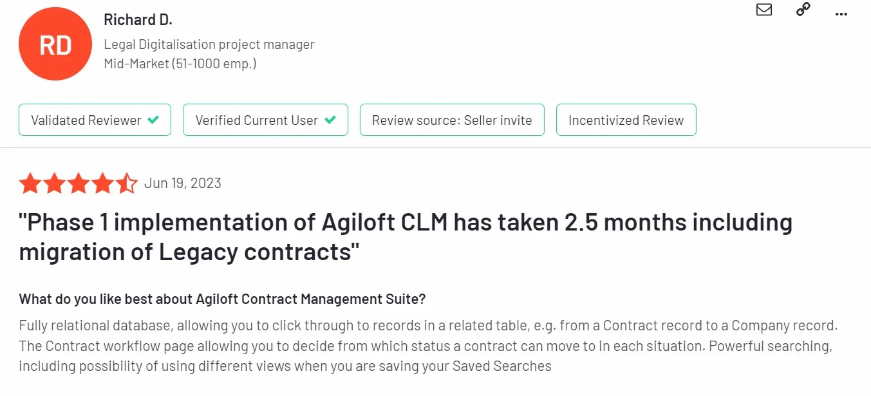Open Richard D.'s reviewer profile
871x396 pixels.
click(x=138, y=19)
